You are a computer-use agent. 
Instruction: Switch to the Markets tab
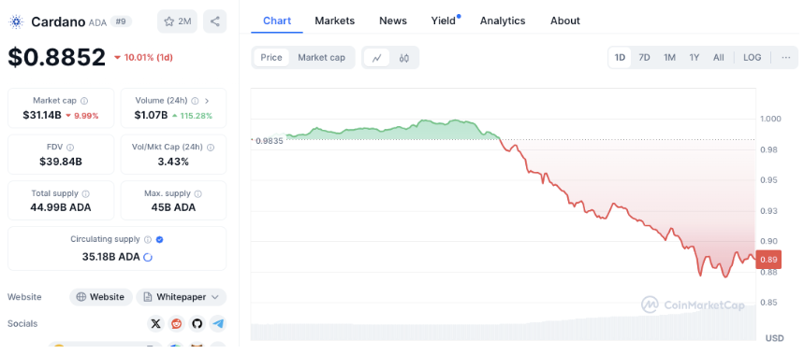[334, 21]
